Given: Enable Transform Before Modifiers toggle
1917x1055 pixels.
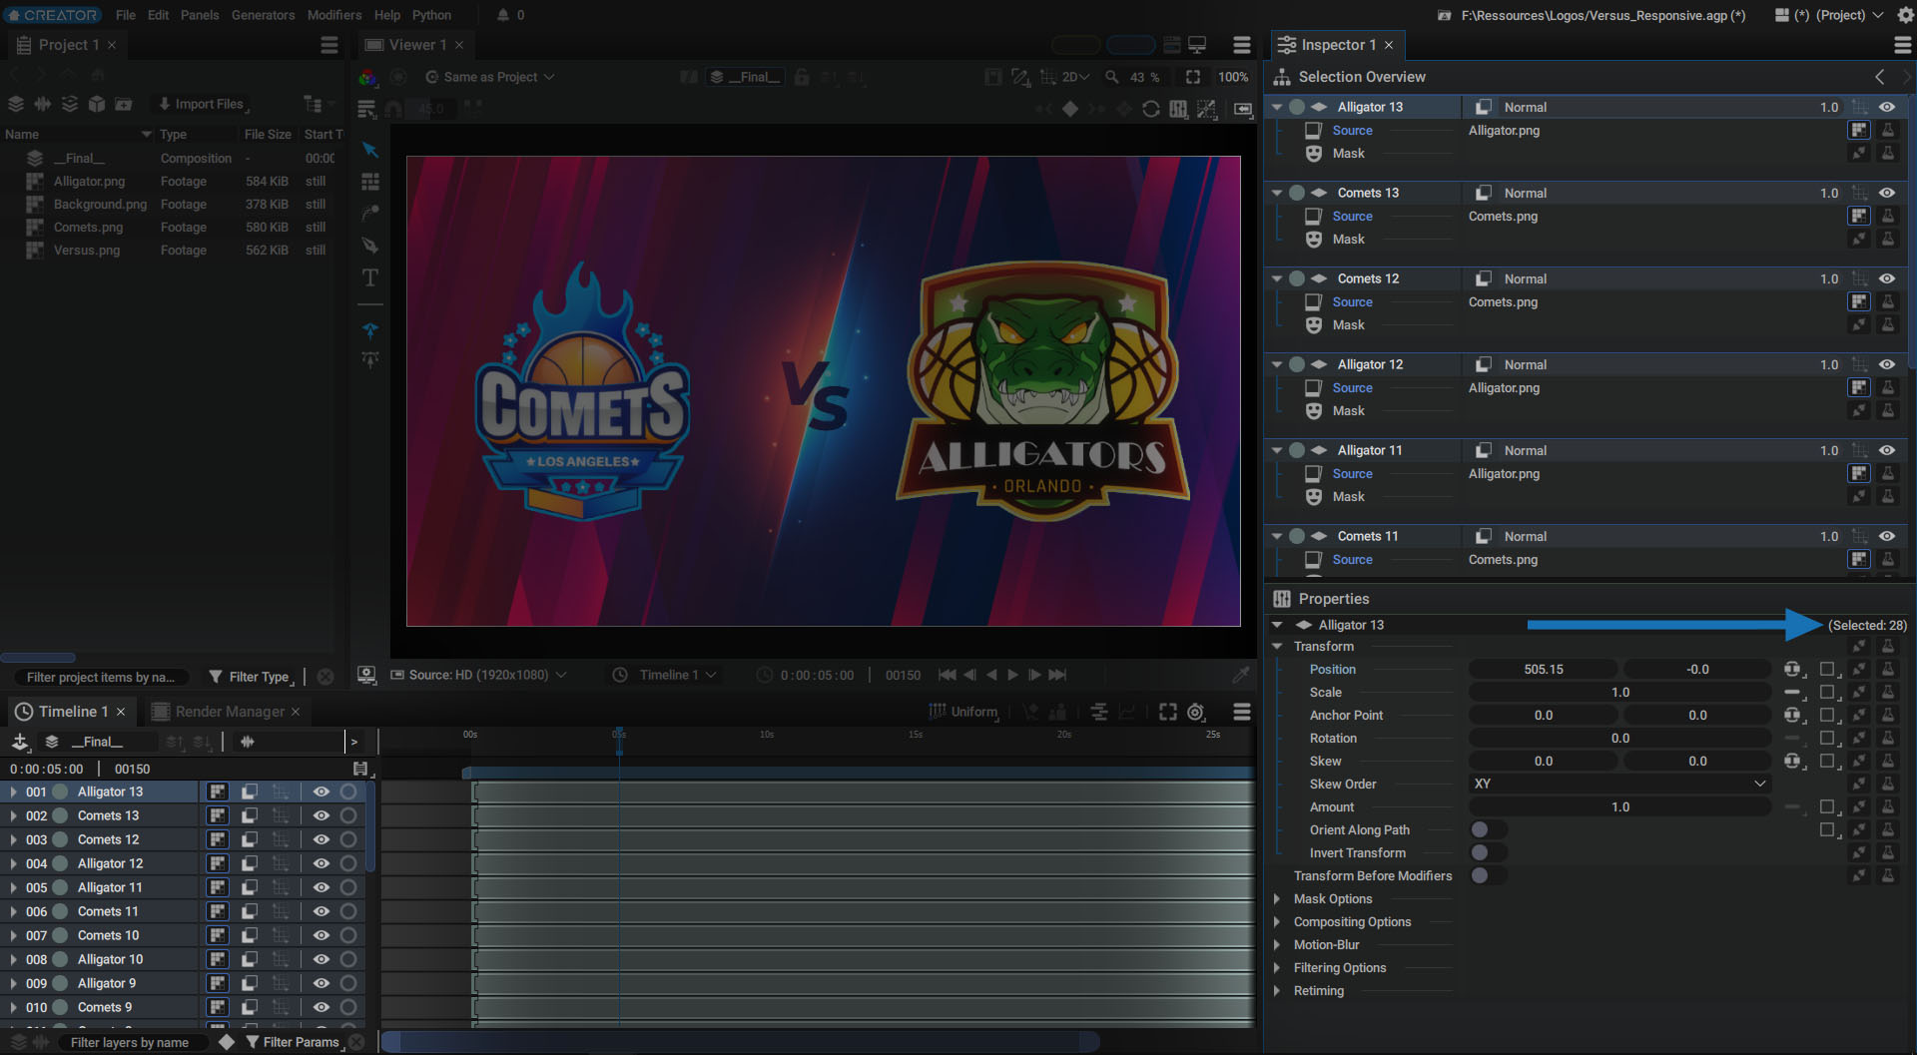Looking at the screenshot, I should tap(1488, 876).
